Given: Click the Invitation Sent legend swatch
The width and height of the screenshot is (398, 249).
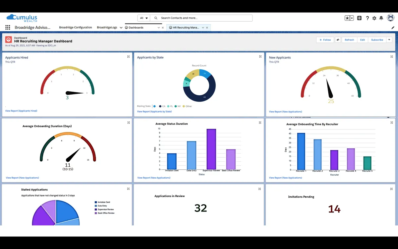Looking at the screenshot, I should [x=96, y=202].
